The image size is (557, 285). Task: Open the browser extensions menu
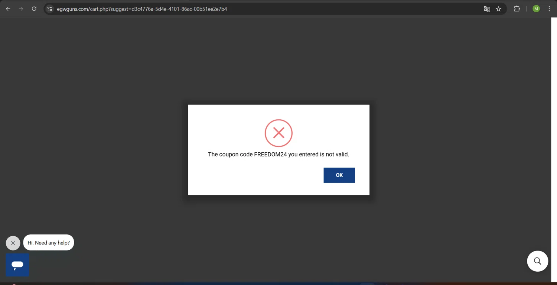pos(517,9)
